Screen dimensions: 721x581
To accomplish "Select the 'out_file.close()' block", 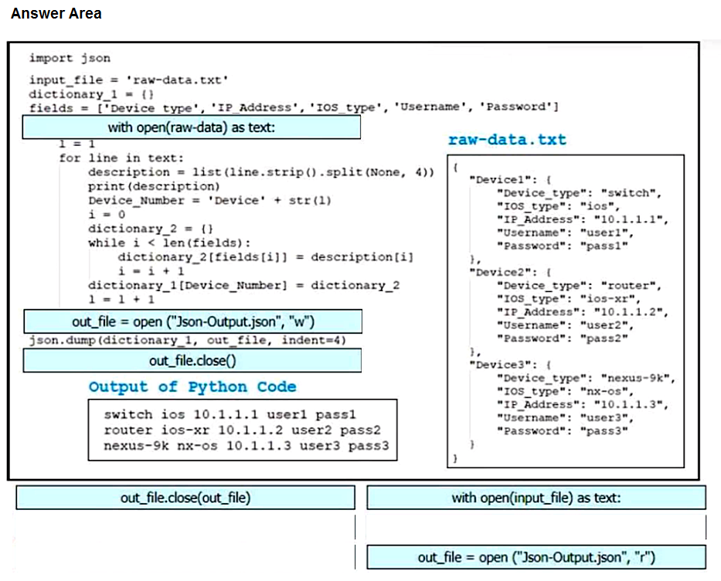I will pyautogui.click(x=192, y=360).
